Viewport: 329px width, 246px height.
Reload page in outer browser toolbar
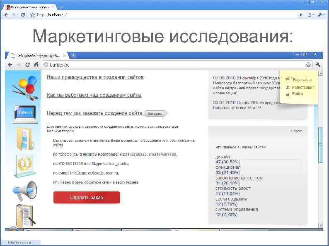[x=23, y=15]
